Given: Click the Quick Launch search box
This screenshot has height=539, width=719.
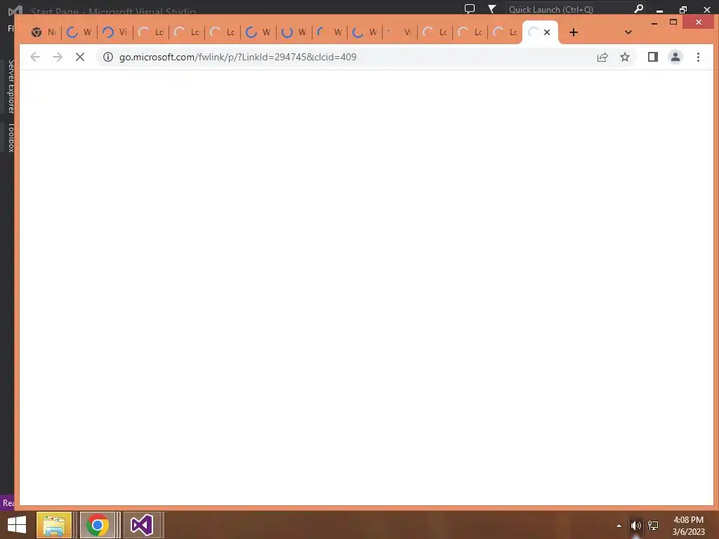Looking at the screenshot, I should (569, 9).
